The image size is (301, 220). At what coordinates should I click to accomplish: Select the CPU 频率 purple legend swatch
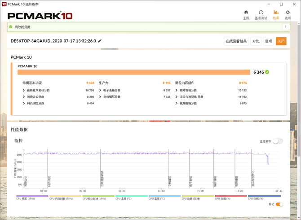click(31, 196)
